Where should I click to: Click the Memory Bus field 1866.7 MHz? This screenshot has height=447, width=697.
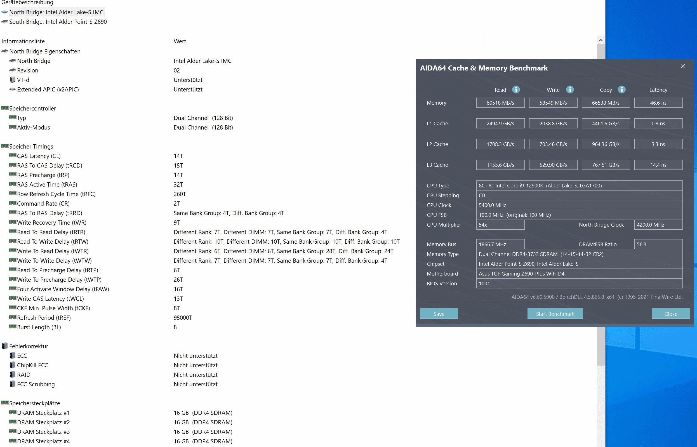point(500,244)
